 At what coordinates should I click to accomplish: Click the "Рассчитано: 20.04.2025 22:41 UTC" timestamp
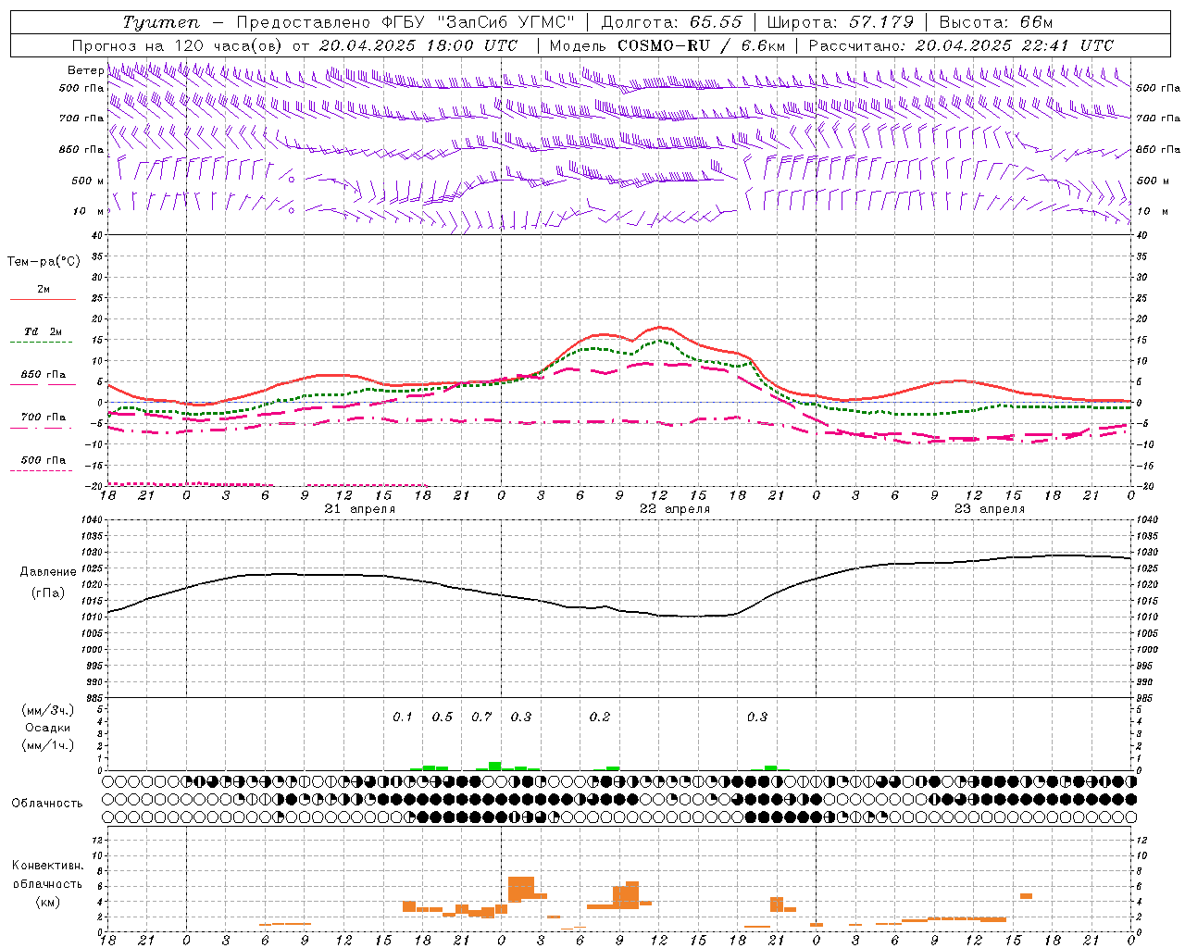coord(961,45)
